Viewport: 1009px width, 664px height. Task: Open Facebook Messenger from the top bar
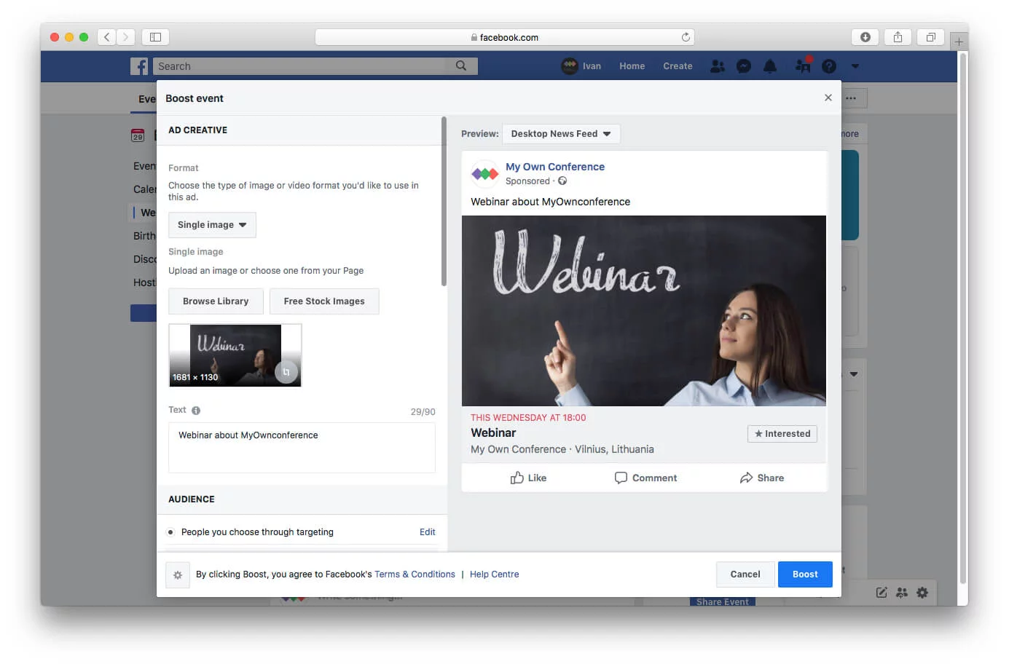[x=743, y=66]
